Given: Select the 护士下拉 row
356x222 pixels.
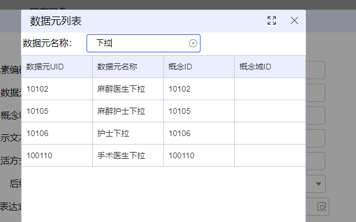Looking at the screenshot, I should (163, 133).
